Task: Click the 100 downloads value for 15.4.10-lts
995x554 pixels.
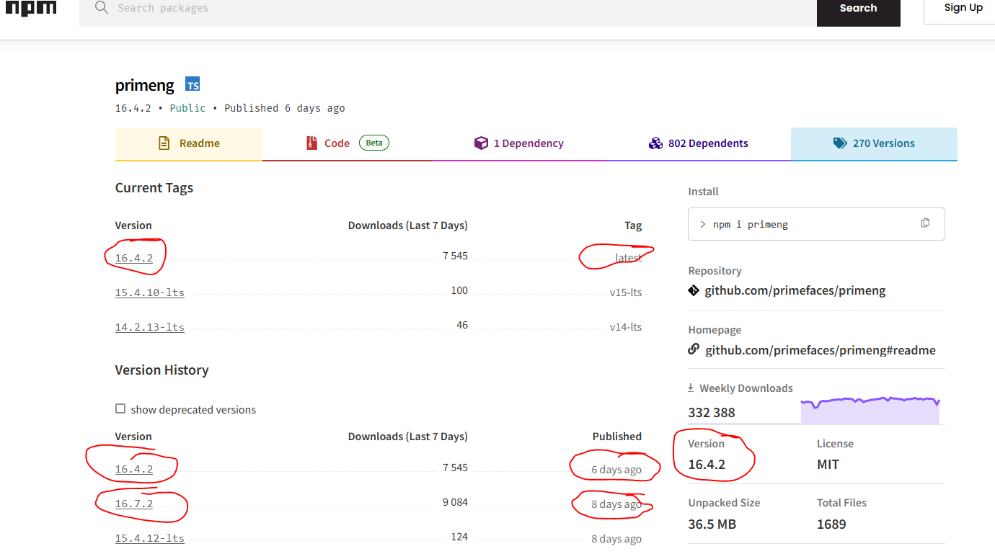Action: [x=459, y=290]
